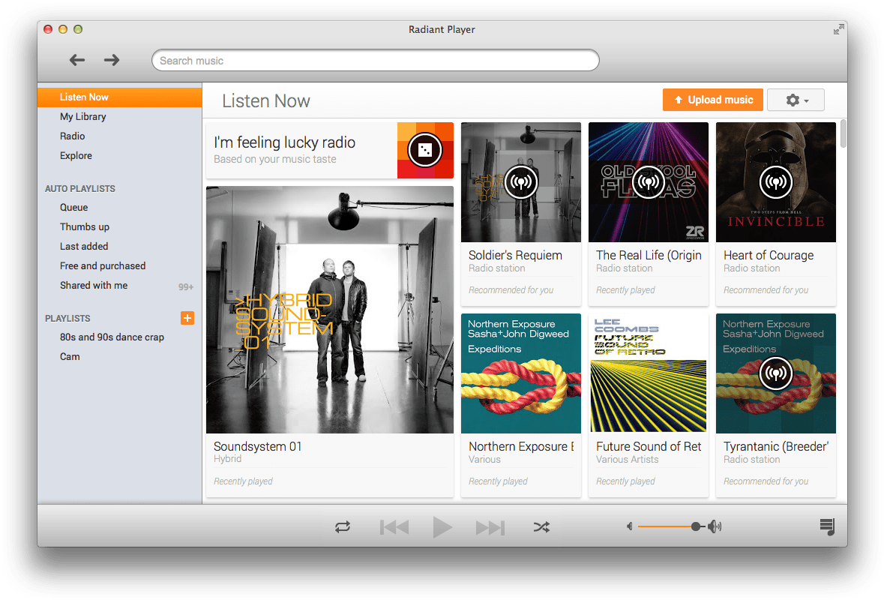This screenshot has width=884, height=600.
Task: Open the Listen Now section
Action: (x=119, y=97)
